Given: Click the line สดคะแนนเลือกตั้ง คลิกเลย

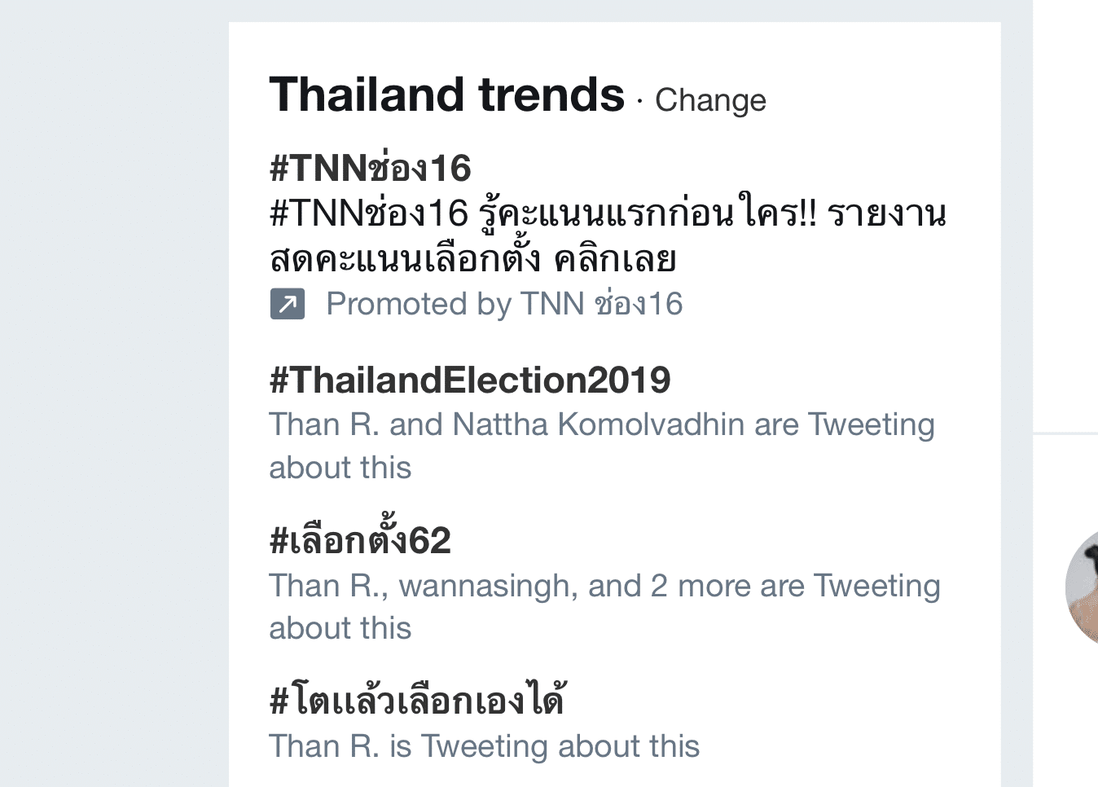Looking at the screenshot, I should point(473,259).
